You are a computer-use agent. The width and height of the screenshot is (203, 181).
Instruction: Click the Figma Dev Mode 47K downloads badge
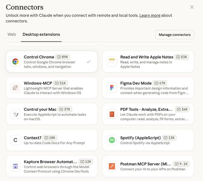[161, 83]
